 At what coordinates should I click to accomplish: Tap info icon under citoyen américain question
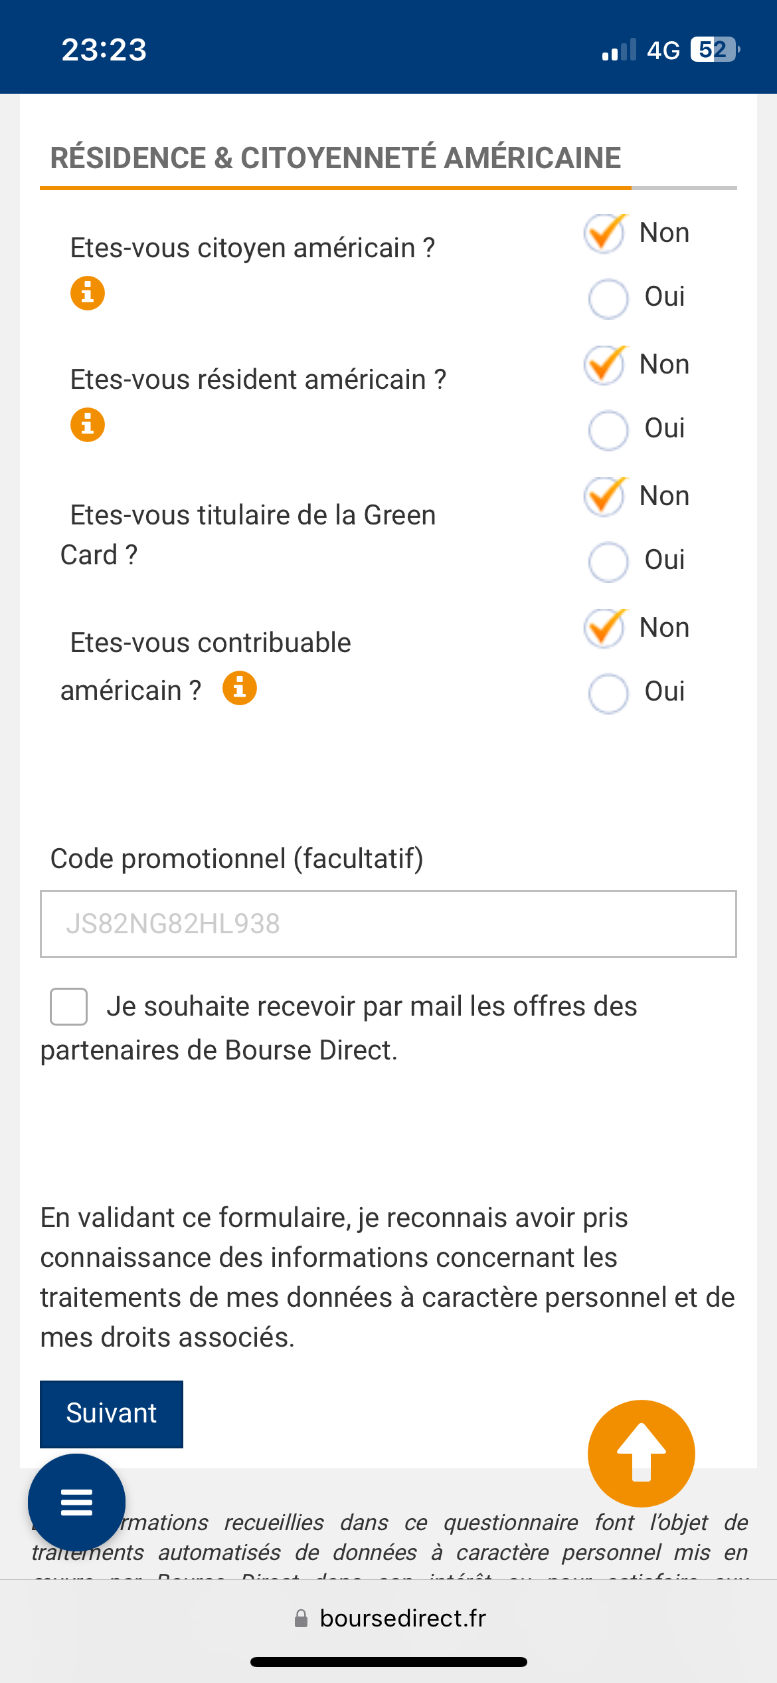point(88,293)
